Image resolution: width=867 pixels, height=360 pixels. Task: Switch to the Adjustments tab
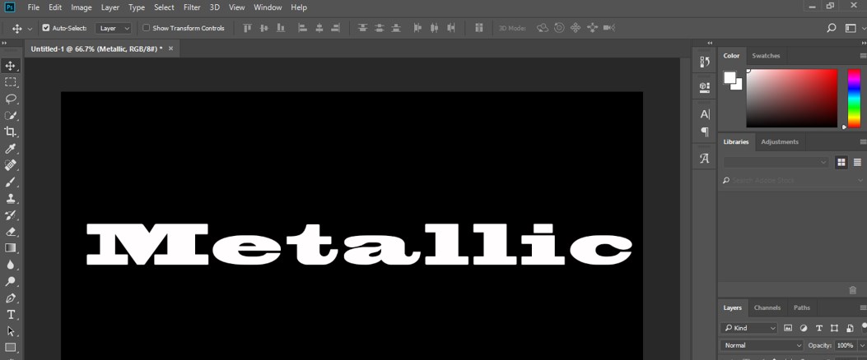click(780, 142)
